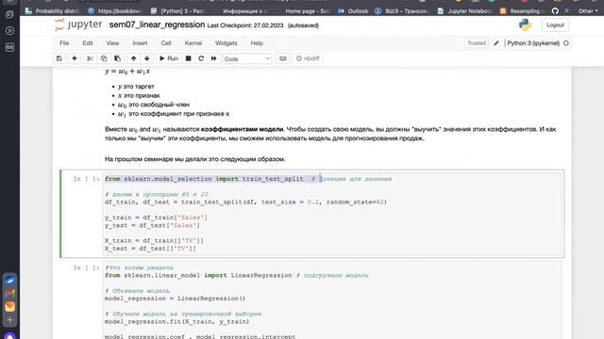Open the Информация о bookmark
Viewport: 604px width, 339px height.
pos(245,11)
